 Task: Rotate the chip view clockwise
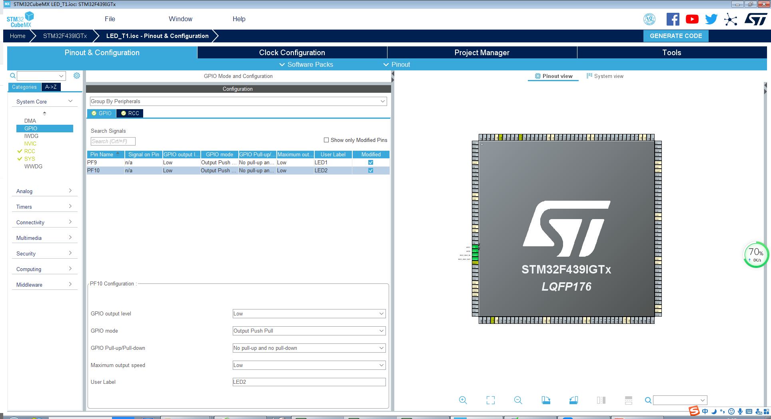(546, 400)
